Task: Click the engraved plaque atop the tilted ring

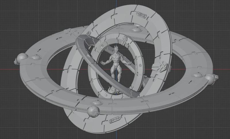Action: click(x=141, y=15)
